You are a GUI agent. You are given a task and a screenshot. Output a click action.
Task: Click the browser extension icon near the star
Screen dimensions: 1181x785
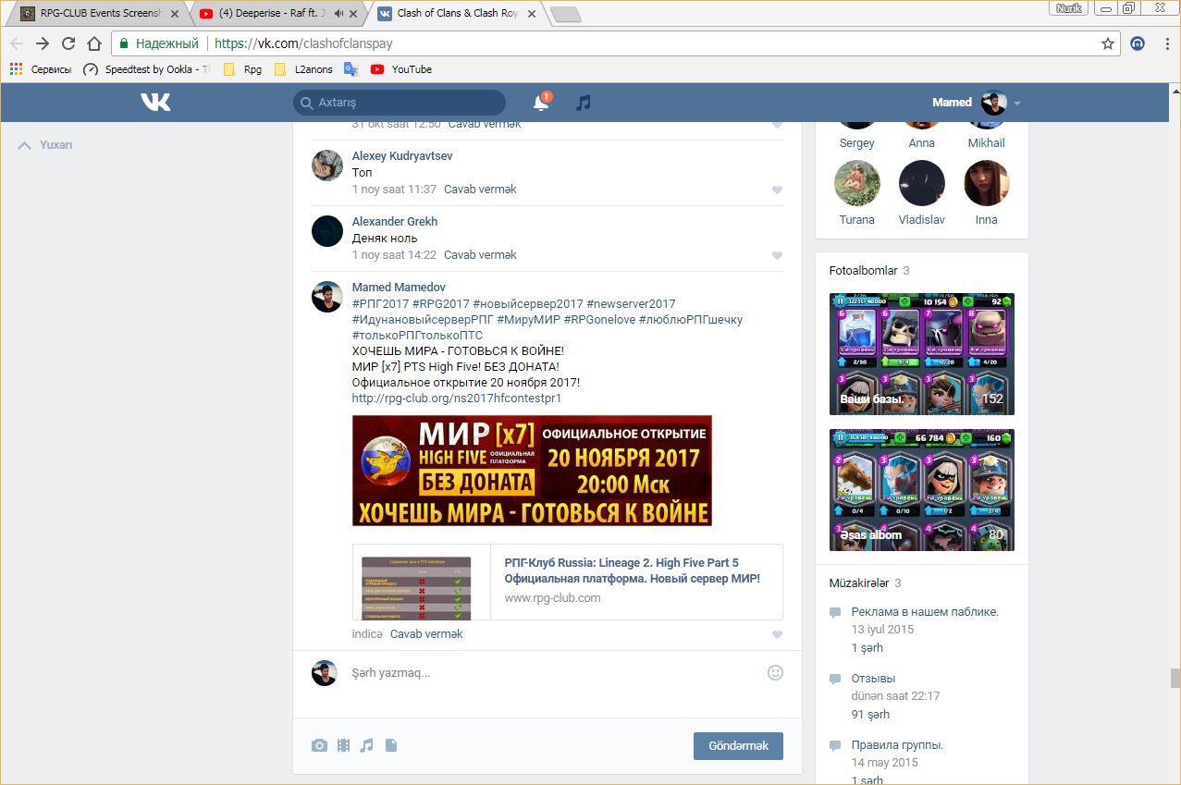click(x=1138, y=43)
